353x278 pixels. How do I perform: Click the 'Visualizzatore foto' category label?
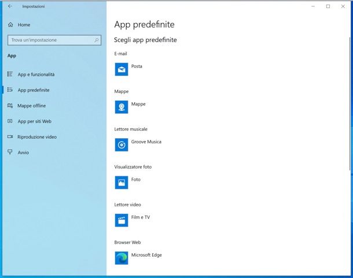(133, 167)
